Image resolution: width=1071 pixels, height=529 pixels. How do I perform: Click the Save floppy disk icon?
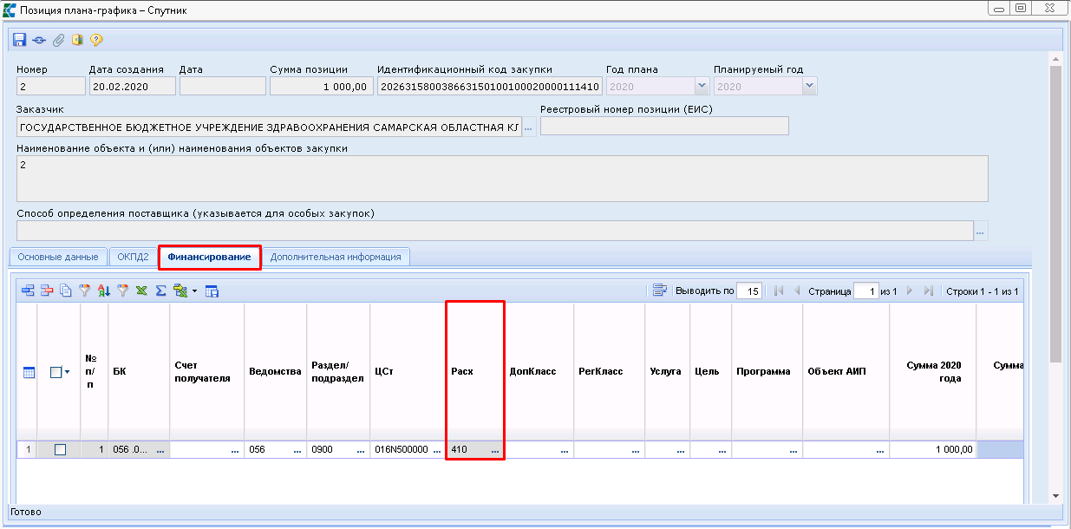tap(19, 40)
